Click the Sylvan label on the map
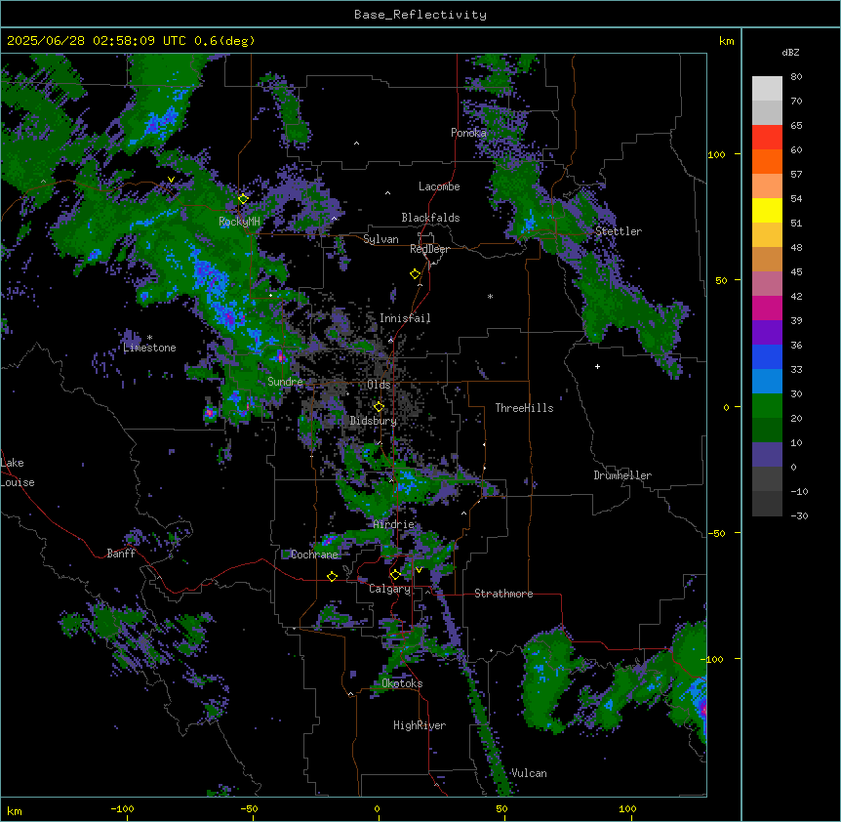 click(x=380, y=239)
